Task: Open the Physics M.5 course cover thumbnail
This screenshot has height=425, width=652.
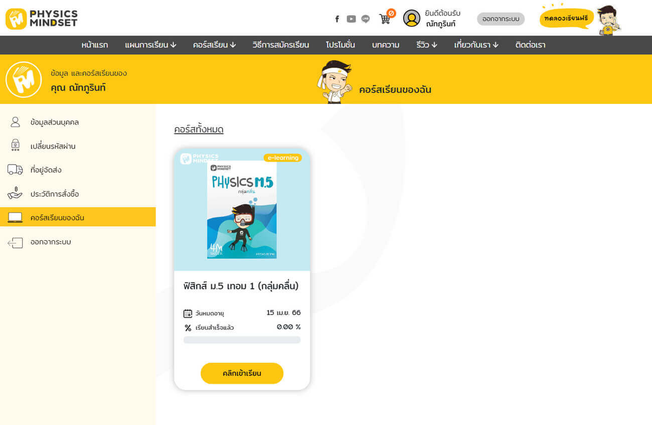Action: pos(242,209)
